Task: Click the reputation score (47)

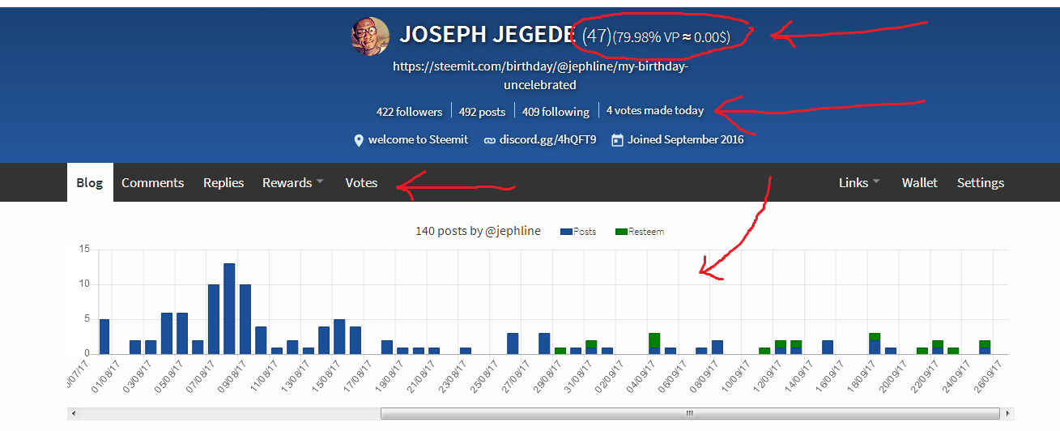Action: pos(596,36)
